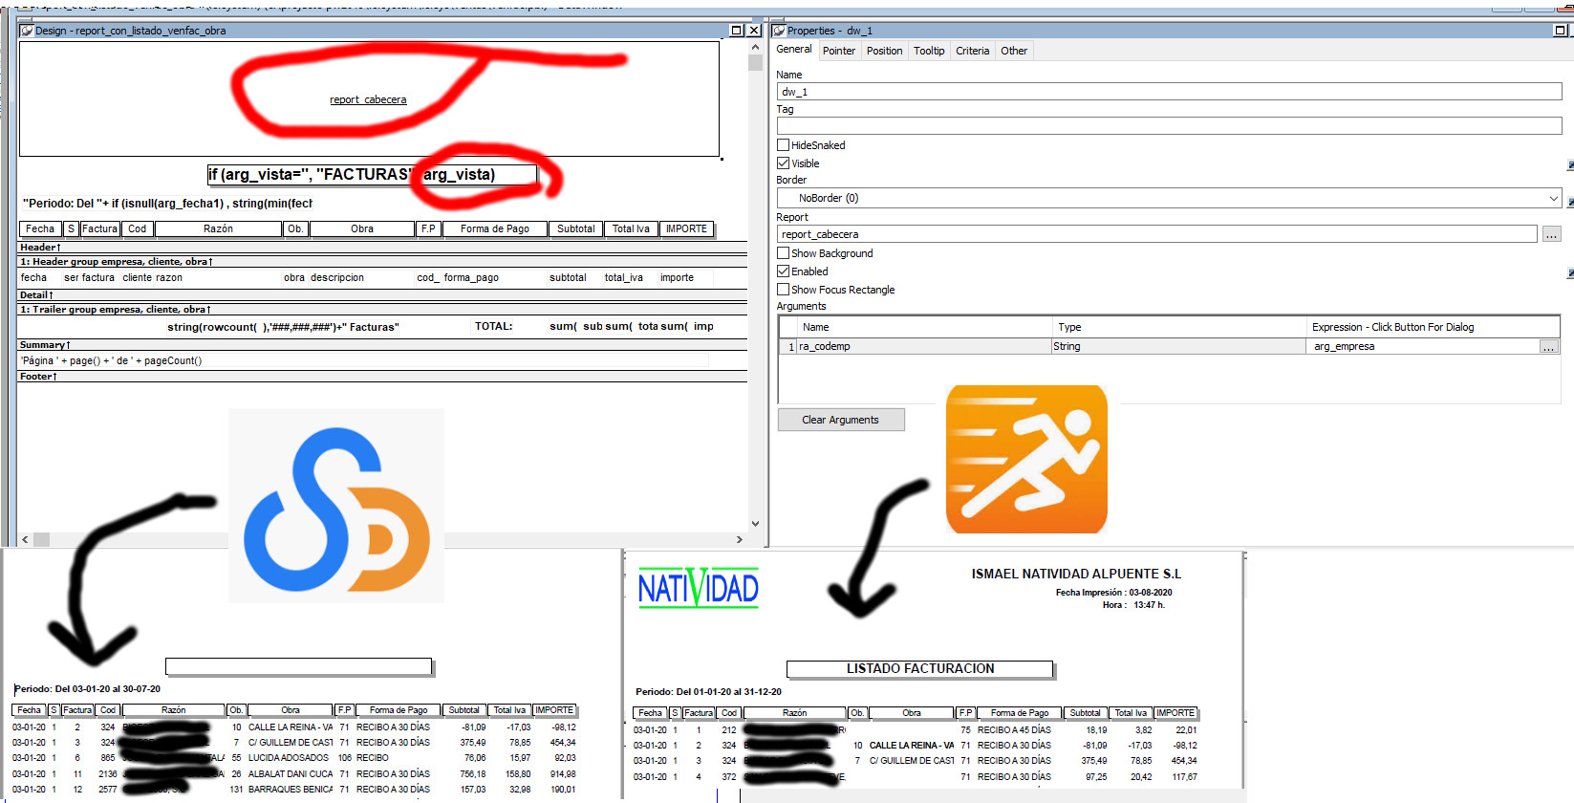Click the blue and orange S logo image
Image resolution: width=1574 pixels, height=803 pixels.
(336, 506)
